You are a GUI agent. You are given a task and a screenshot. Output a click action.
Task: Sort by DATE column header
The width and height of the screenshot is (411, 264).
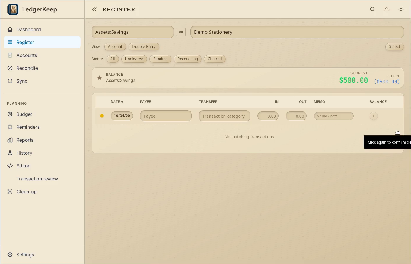click(117, 102)
